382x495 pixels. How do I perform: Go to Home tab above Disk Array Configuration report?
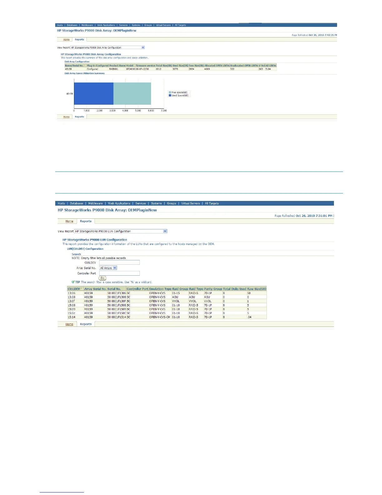(66, 40)
